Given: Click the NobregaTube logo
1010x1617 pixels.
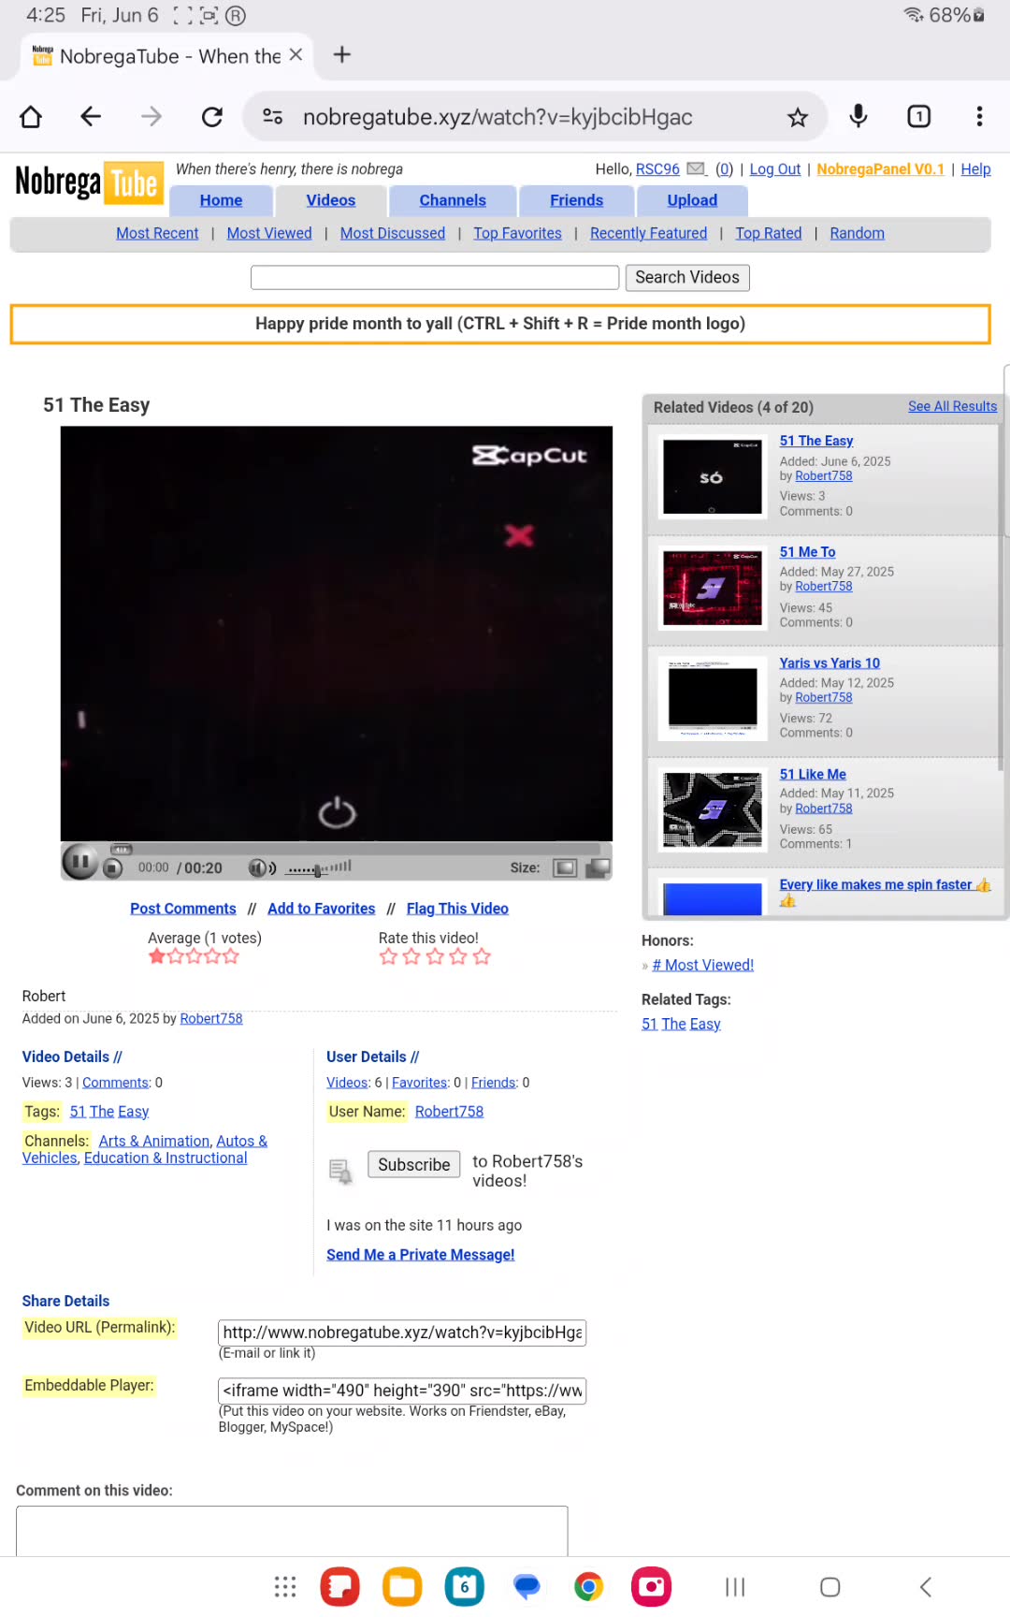Looking at the screenshot, I should coord(89,182).
